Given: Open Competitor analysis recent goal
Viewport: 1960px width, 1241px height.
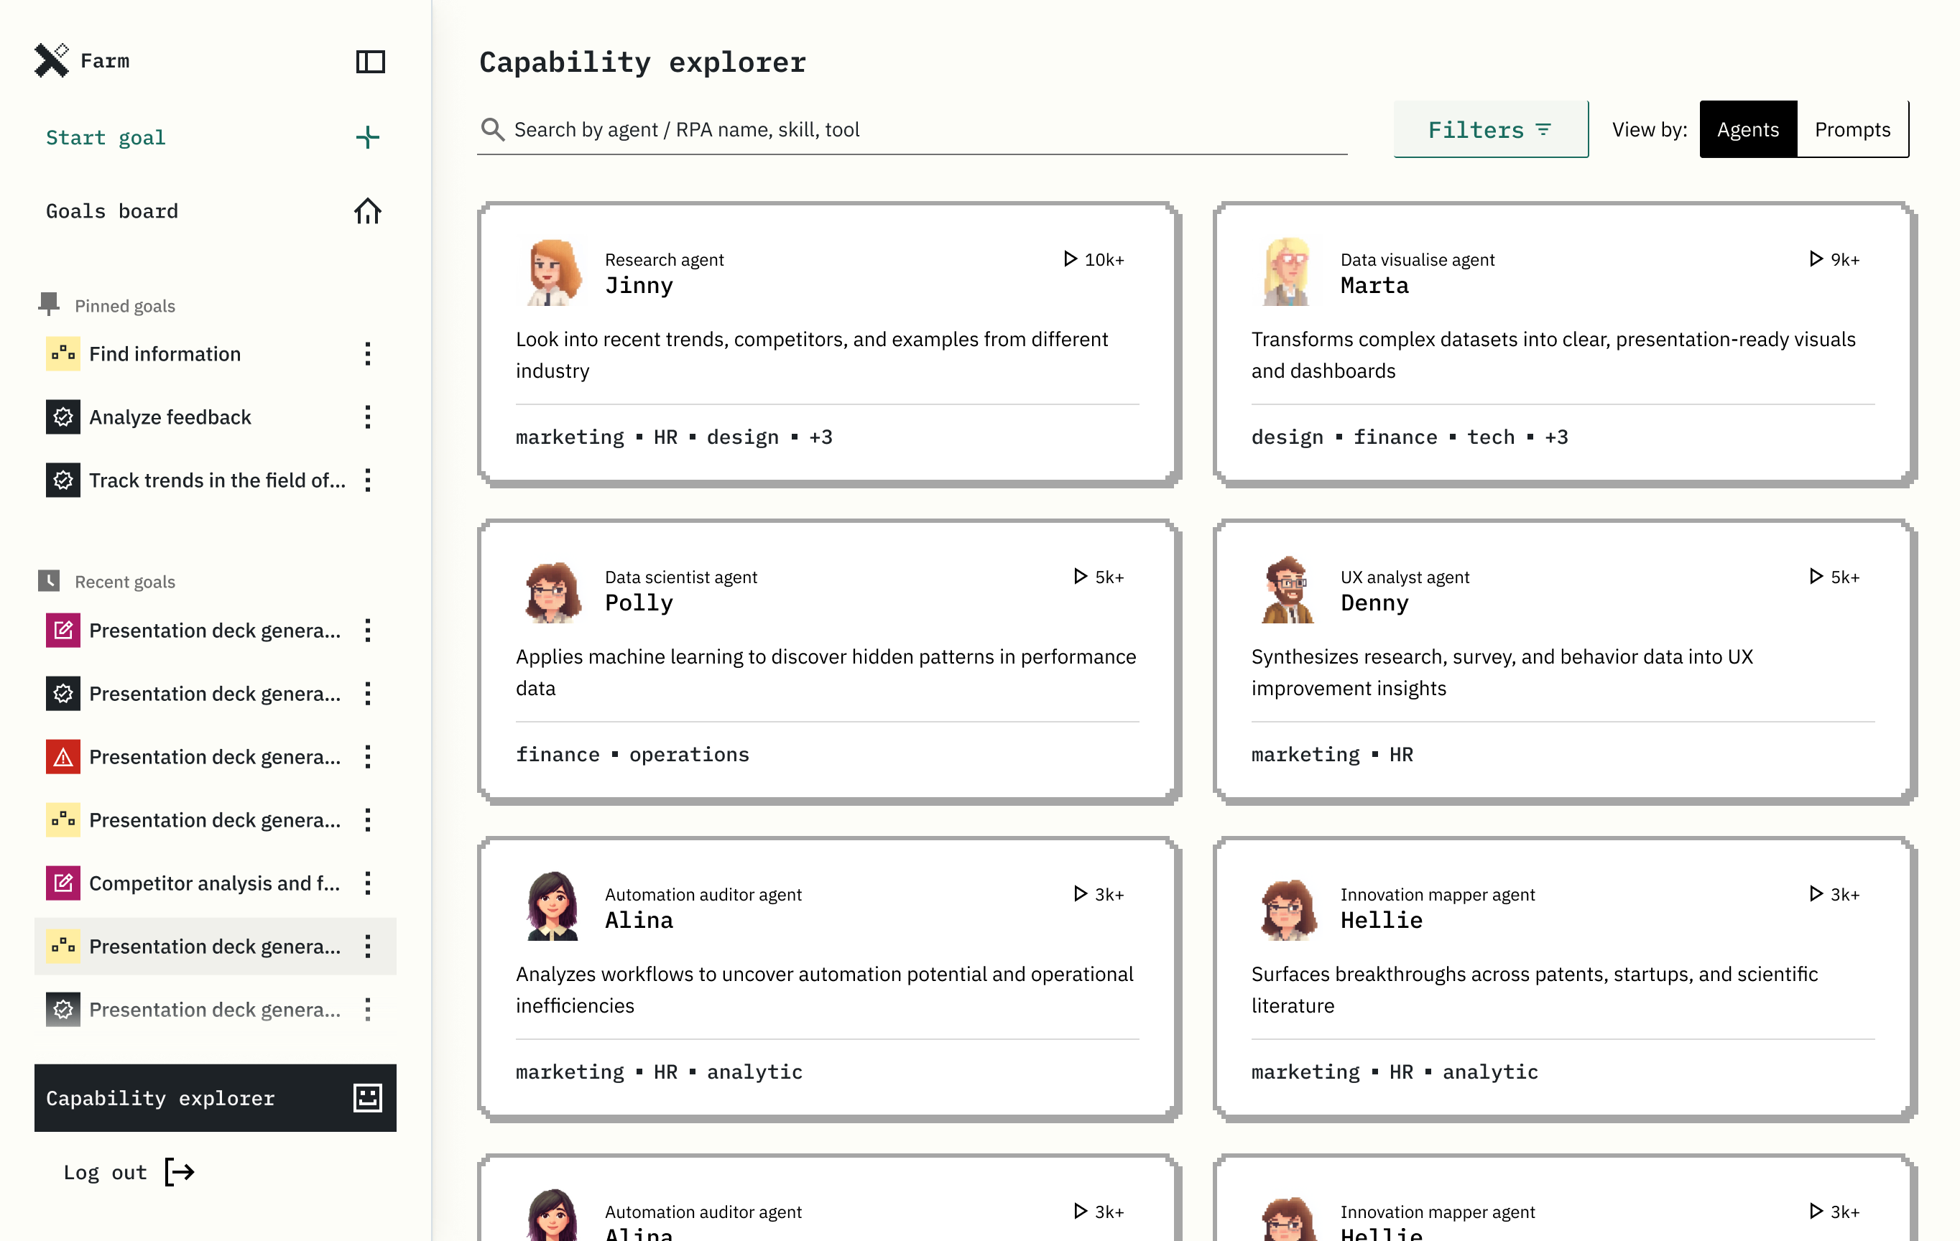Looking at the screenshot, I should pos(215,883).
